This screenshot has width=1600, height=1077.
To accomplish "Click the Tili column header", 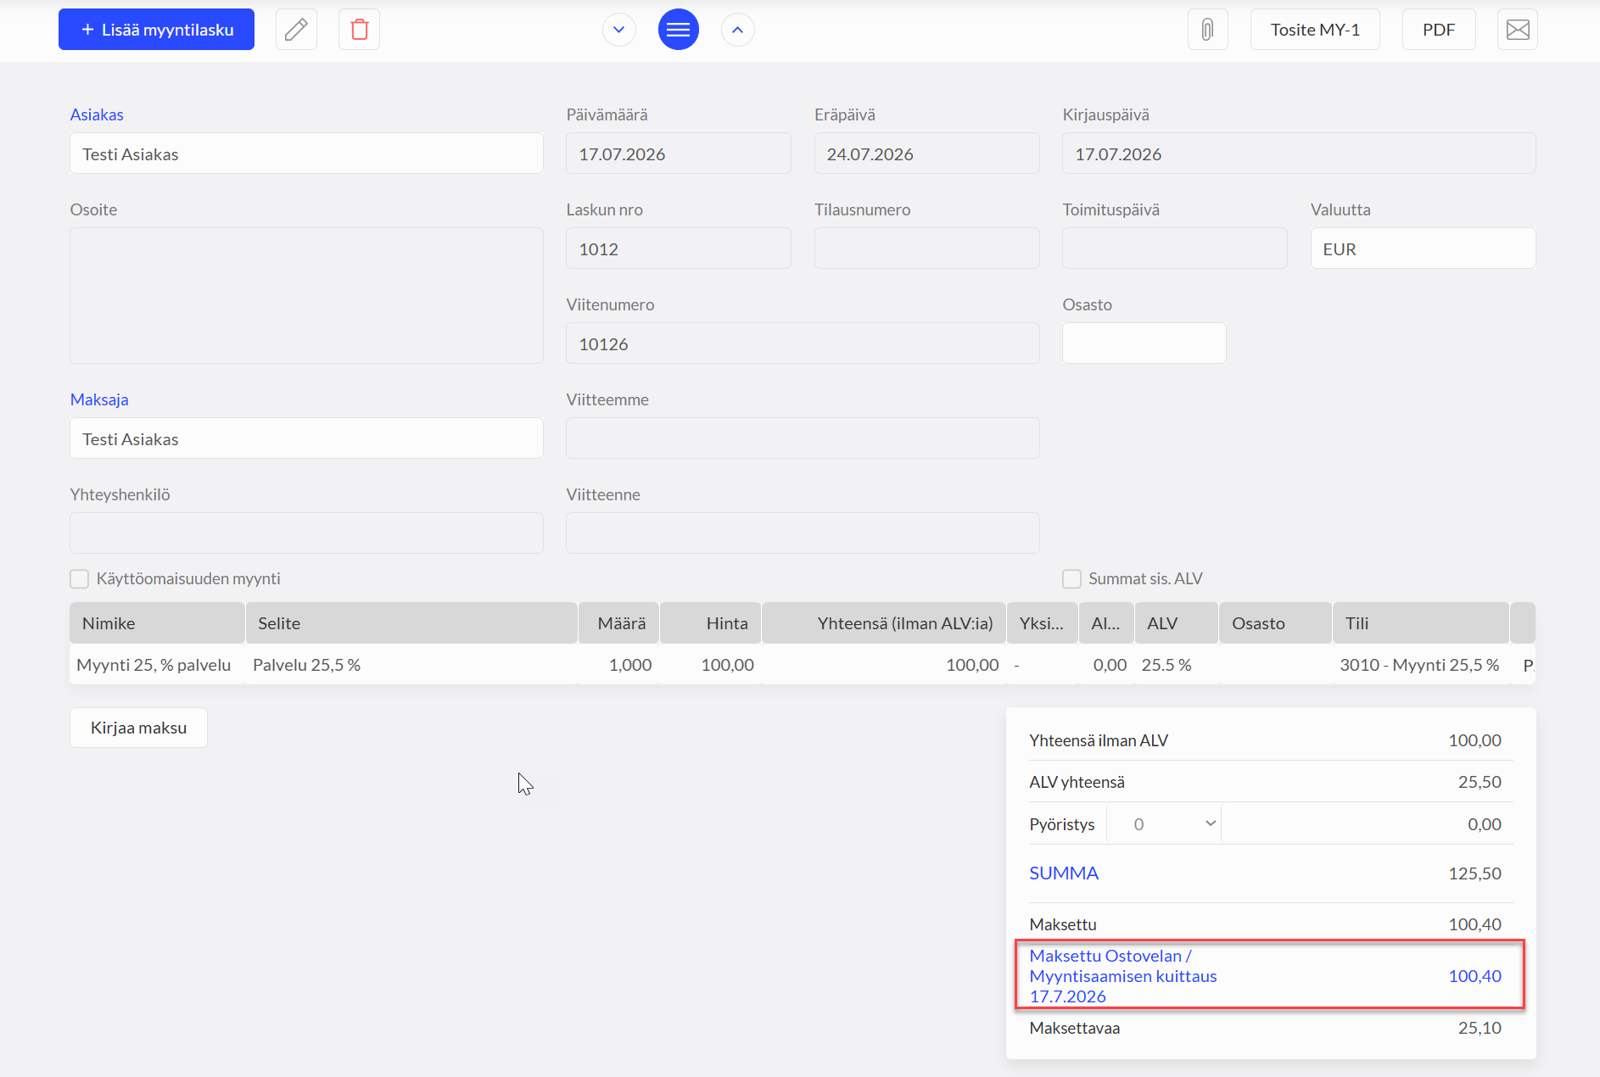I will [x=1421, y=623].
